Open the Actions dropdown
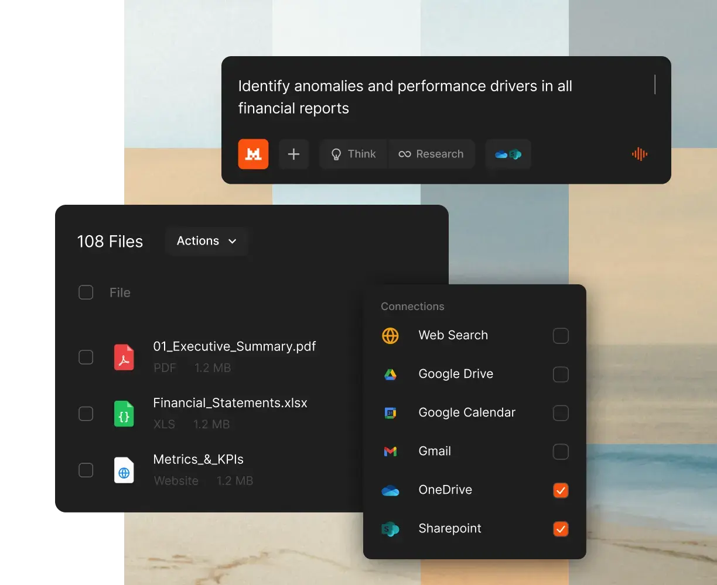This screenshot has width=717, height=585. coord(206,241)
